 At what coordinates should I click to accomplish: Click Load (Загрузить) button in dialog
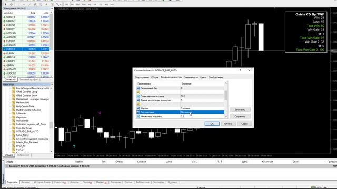pyautogui.click(x=240, y=110)
